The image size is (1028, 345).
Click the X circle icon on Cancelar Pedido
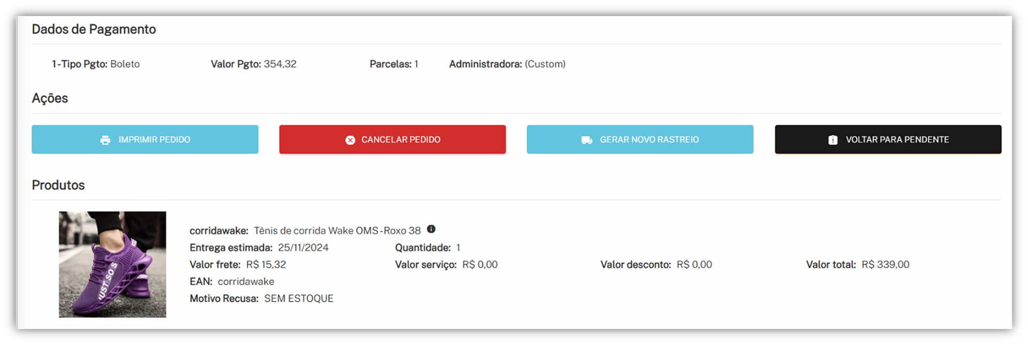(x=350, y=140)
